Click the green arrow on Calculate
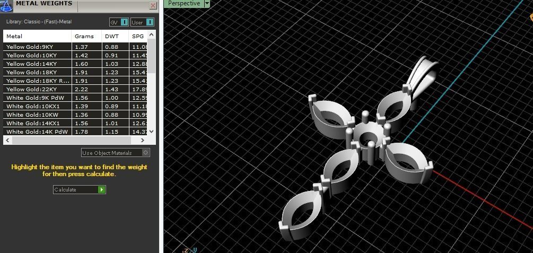Screen dimensions: 533x253 (x=101, y=189)
